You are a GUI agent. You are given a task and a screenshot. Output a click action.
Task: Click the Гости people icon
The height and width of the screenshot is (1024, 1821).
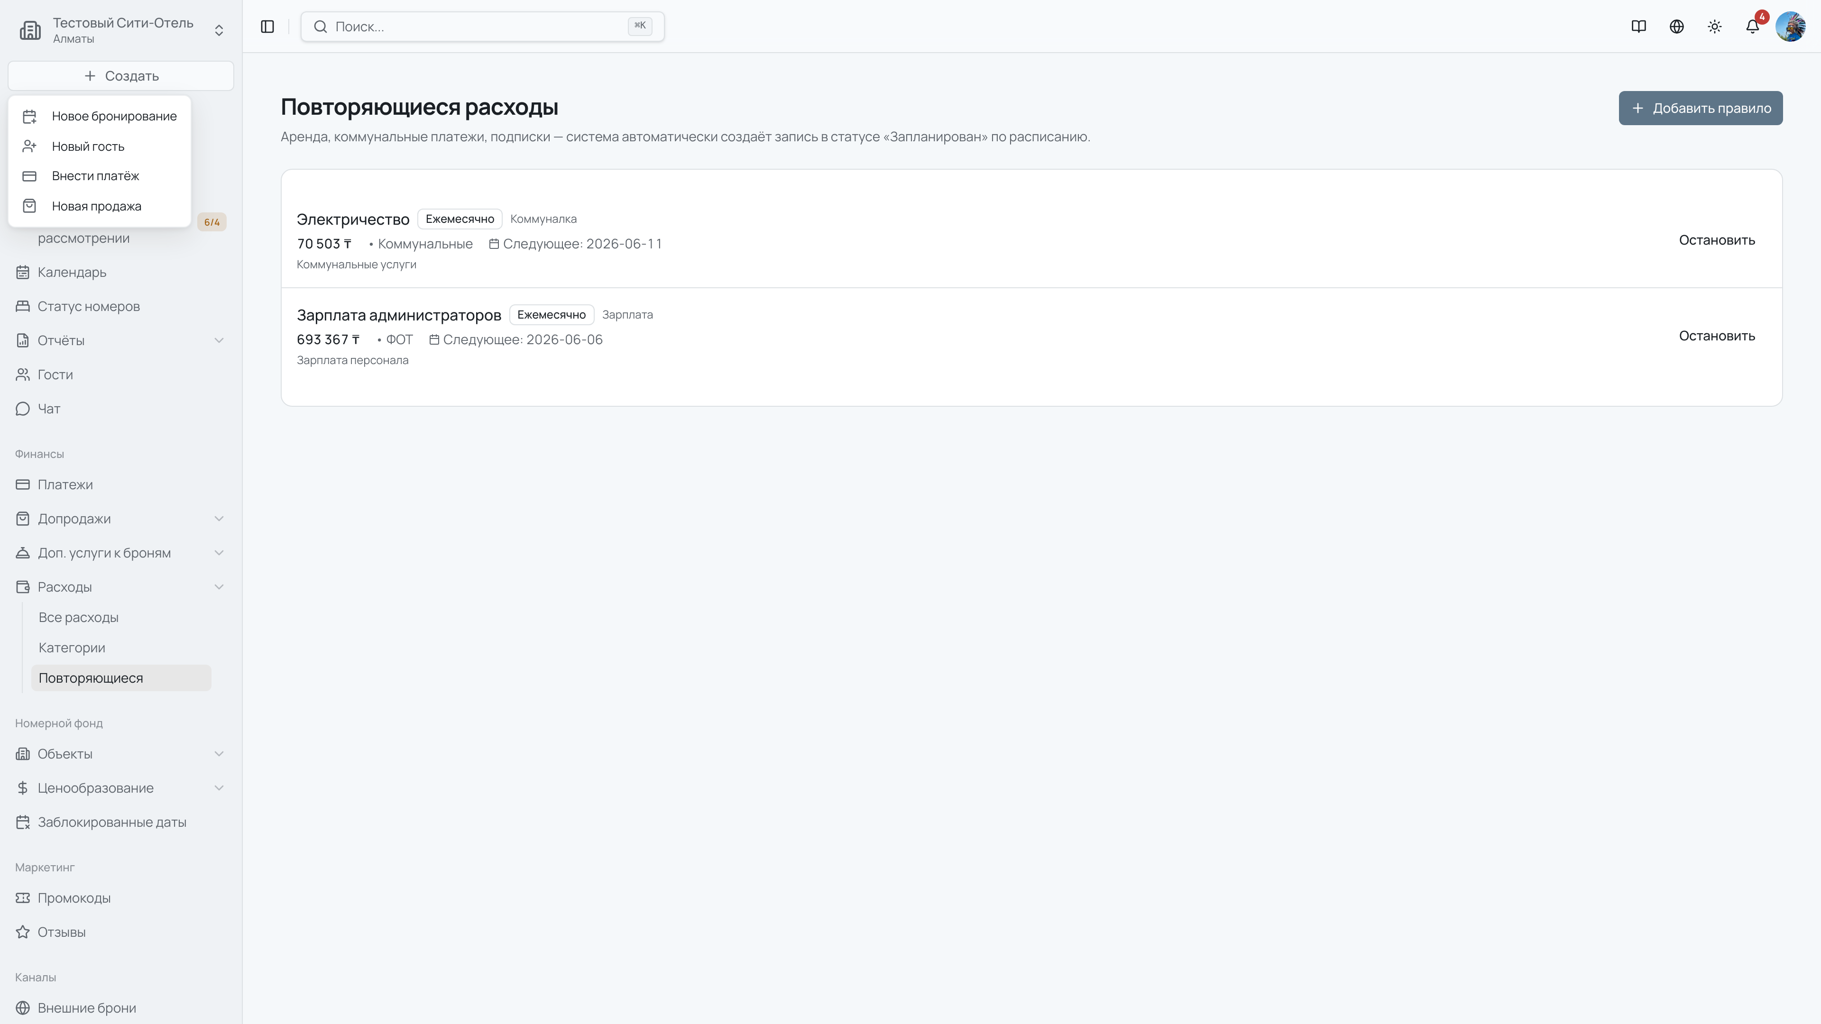point(23,375)
